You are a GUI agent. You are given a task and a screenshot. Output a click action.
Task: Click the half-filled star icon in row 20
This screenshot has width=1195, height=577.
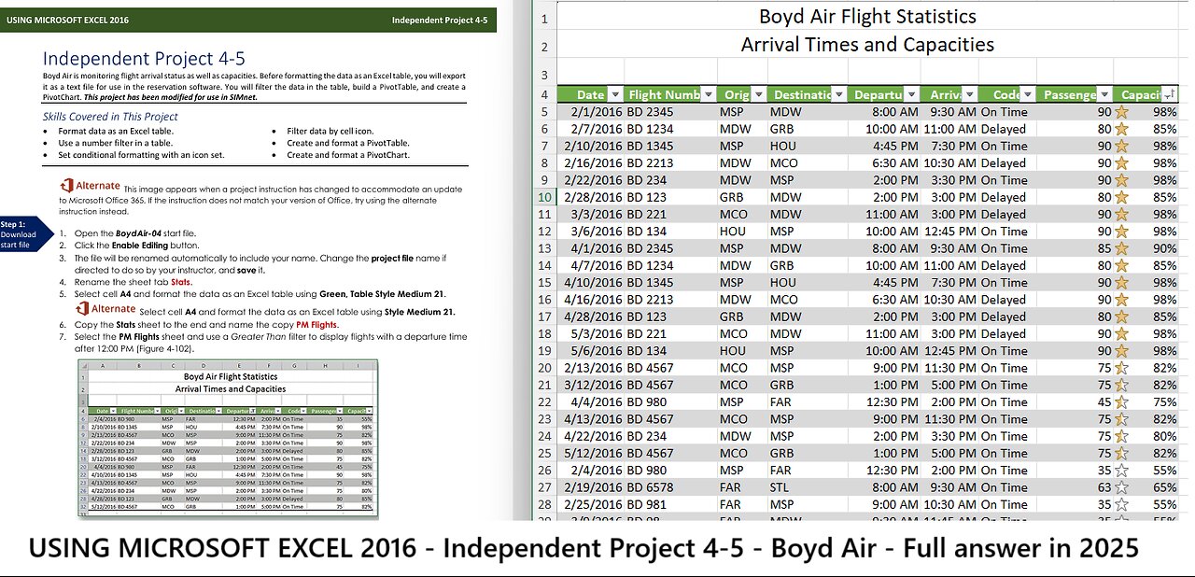[x=1121, y=368]
